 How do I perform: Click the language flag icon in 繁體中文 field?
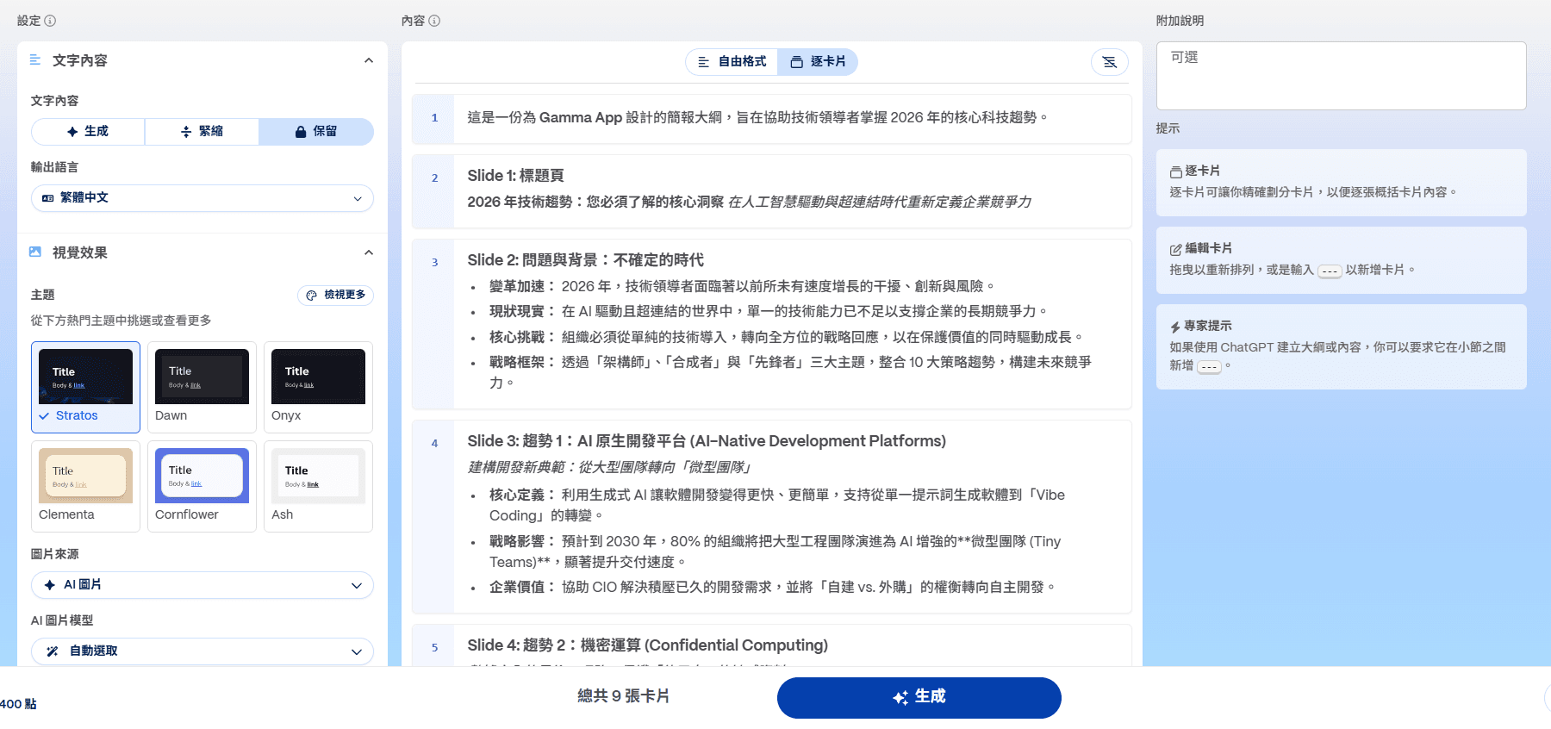[x=48, y=198]
